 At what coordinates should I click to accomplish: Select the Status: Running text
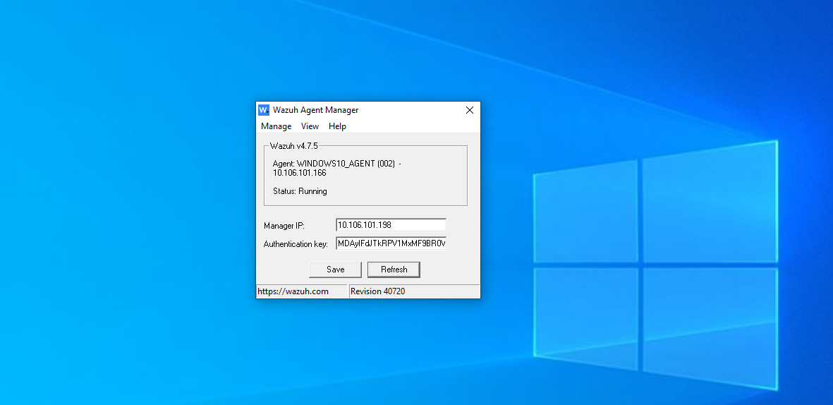pos(300,191)
